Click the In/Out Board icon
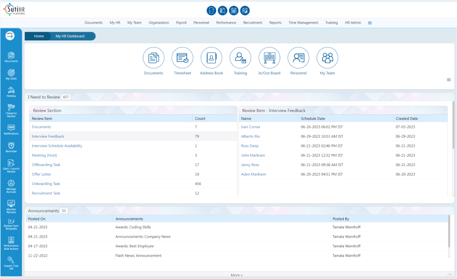 point(269,58)
